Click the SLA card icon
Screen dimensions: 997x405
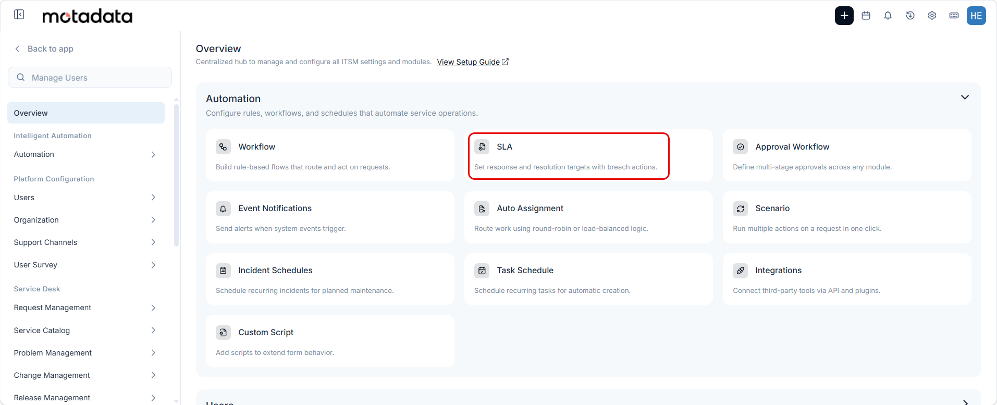point(482,147)
